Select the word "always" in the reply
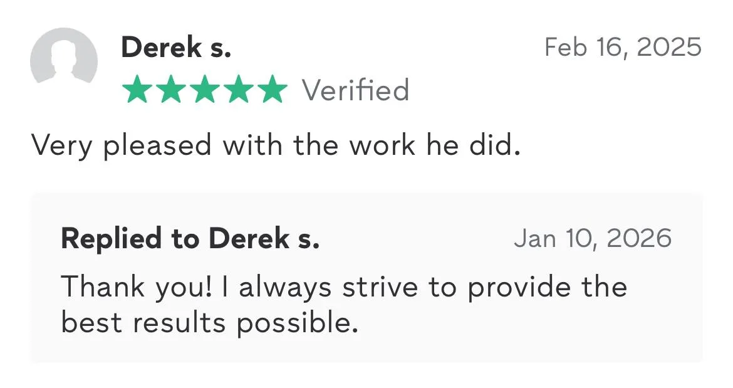This screenshot has width=733, height=388. (x=285, y=287)
